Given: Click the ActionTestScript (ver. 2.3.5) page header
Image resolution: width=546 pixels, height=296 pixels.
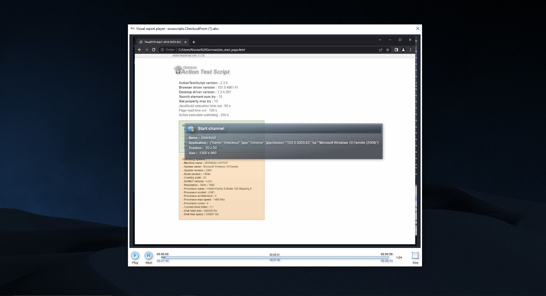Looking at the screenshot, I should click(x=188, y=56).
